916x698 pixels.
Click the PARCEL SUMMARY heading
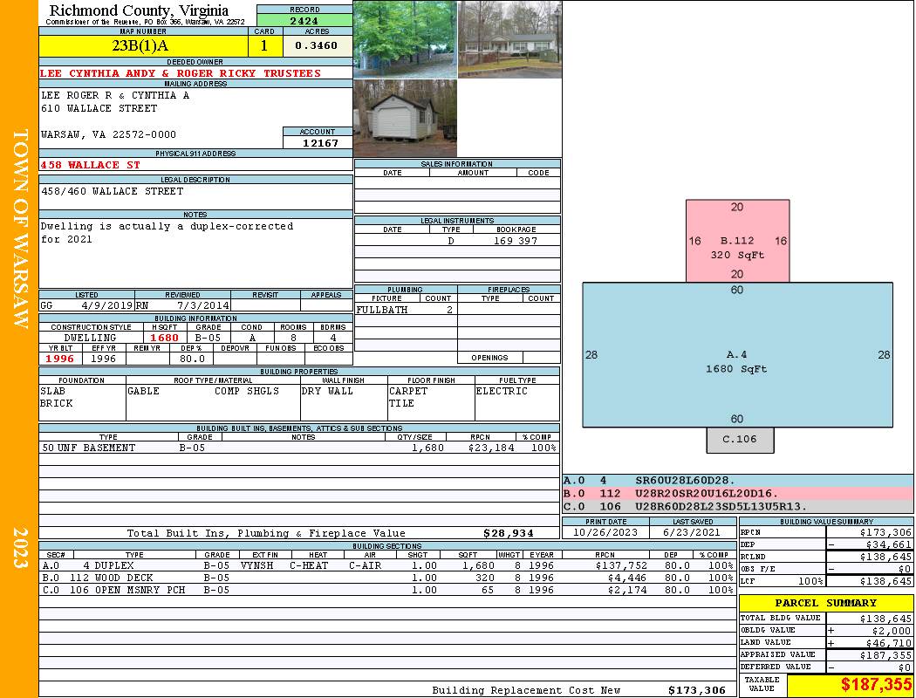825,603
